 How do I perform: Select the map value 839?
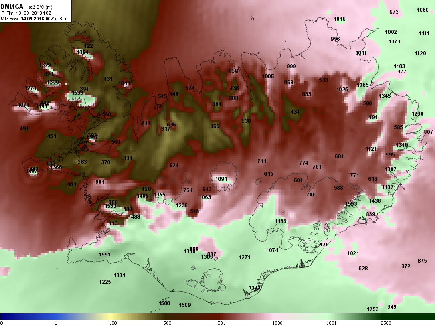point(370,214)
